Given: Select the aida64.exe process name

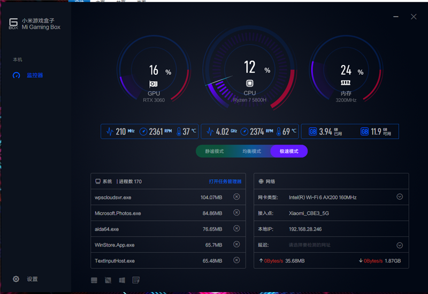Looking at the screenshot, I should coord(106,229).
